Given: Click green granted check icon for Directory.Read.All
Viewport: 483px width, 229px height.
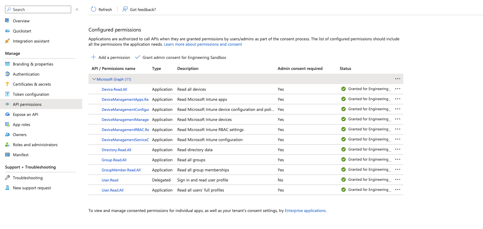Looking at the screenshot, I should click(344, 149).
